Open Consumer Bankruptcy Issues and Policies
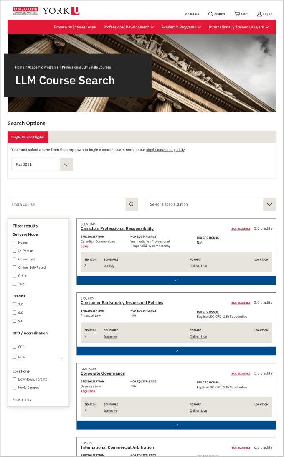 click(x=122, y=302)
